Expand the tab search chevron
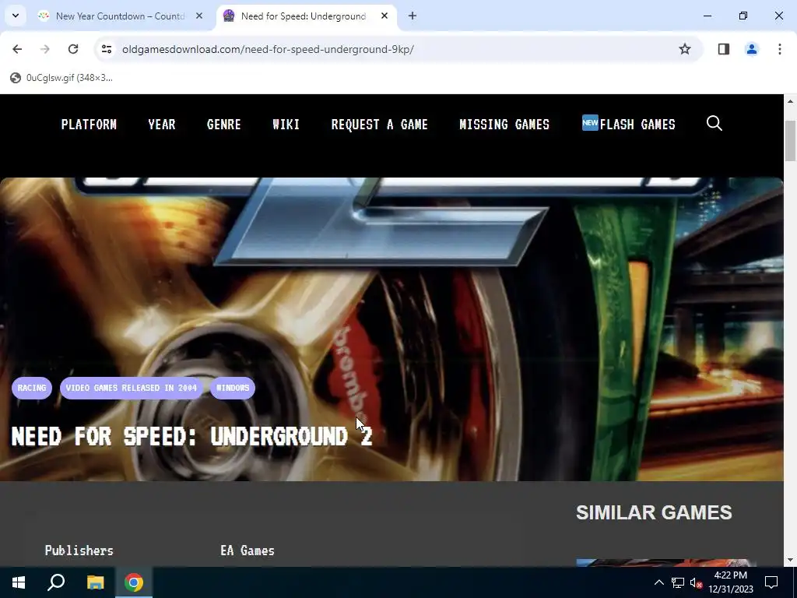This screenshot has height=598, width=797. (x=16, y=16)
